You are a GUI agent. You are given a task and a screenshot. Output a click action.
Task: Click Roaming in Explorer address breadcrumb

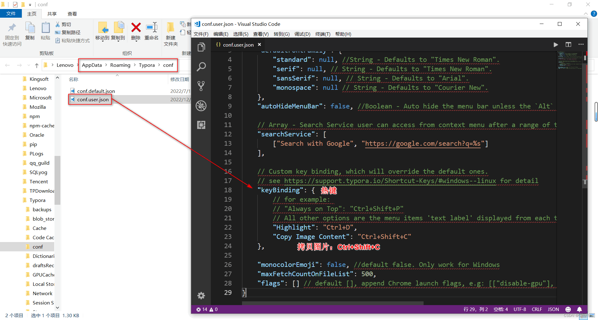[x=120, y=65]
